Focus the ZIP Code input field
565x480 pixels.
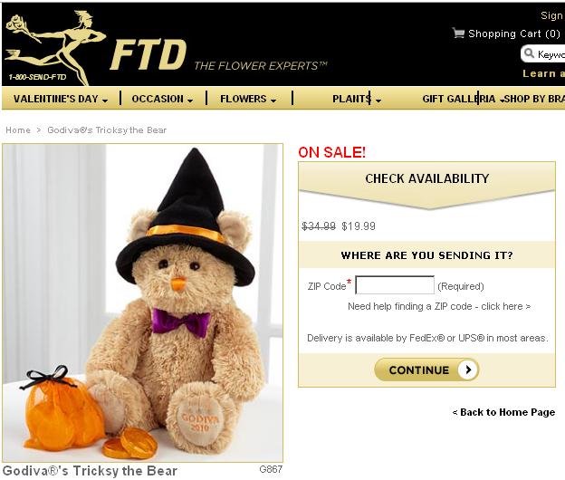point(395,285)
